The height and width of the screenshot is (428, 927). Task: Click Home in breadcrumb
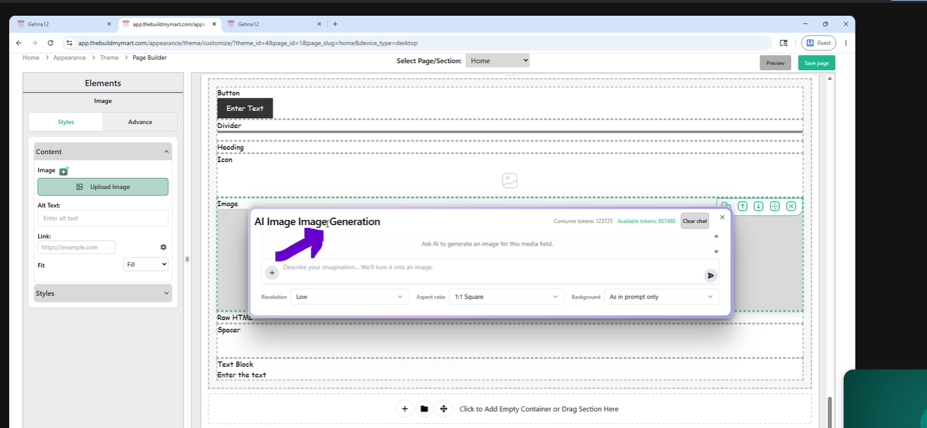point(31,58)
